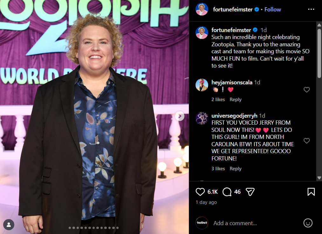The width and height of the screenshot is (322, 234).
Task: View the 3 likes on universegodjerryh's comment
Action: 218,168
